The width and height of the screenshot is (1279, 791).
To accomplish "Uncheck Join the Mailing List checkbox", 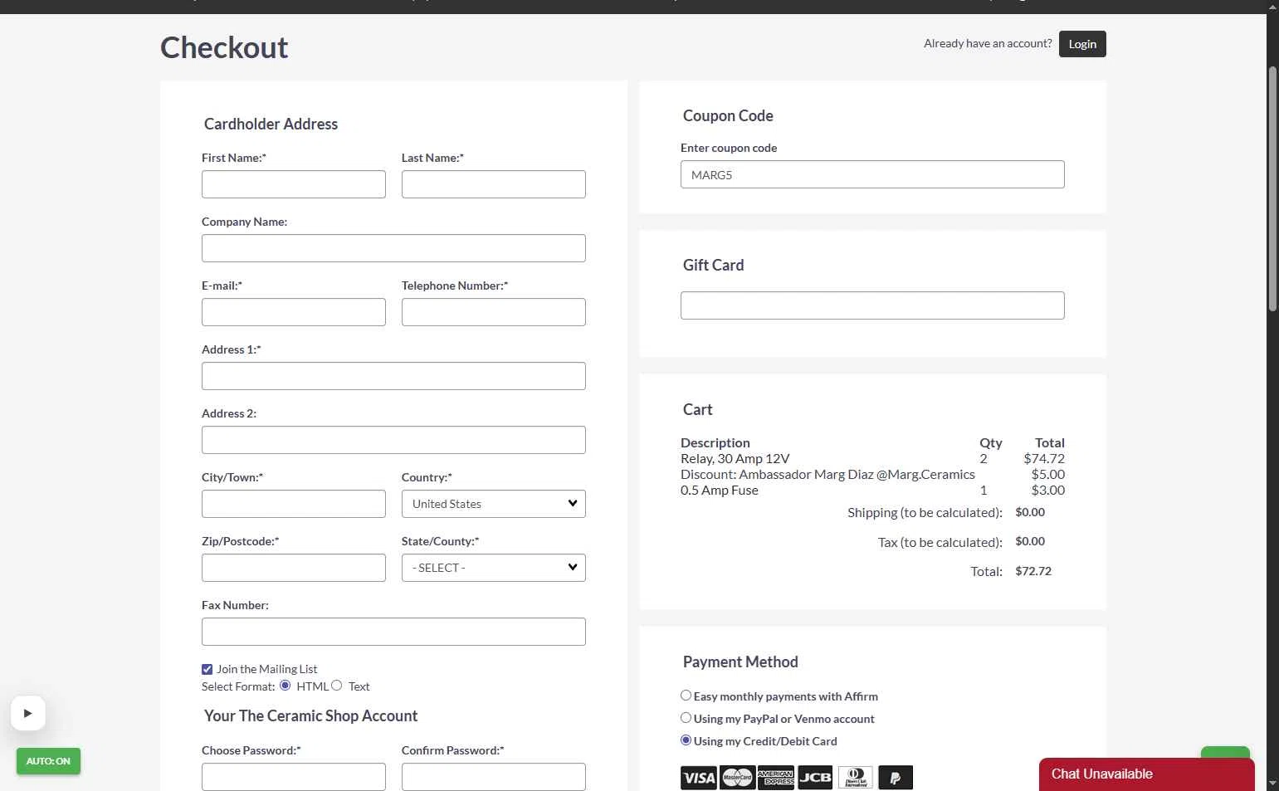I will (x=207, y=669).
